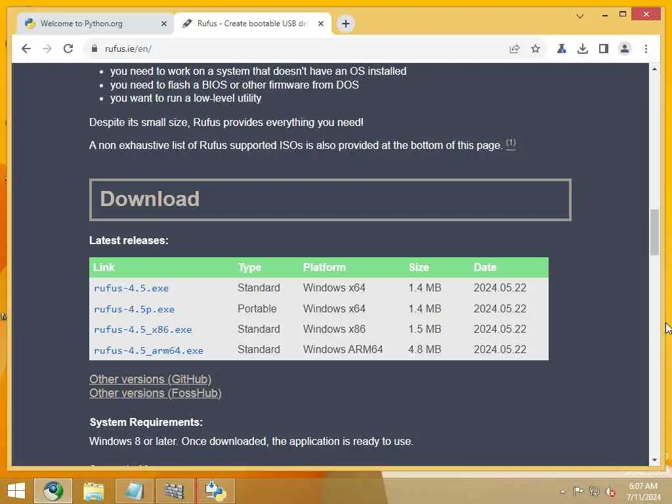
Task: Open a new browser tab
Action: tap(346, 24)
